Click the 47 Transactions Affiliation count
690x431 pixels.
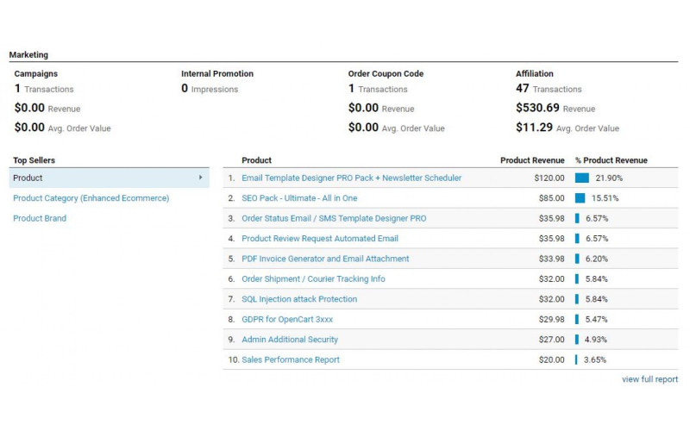tap(549, 89)
